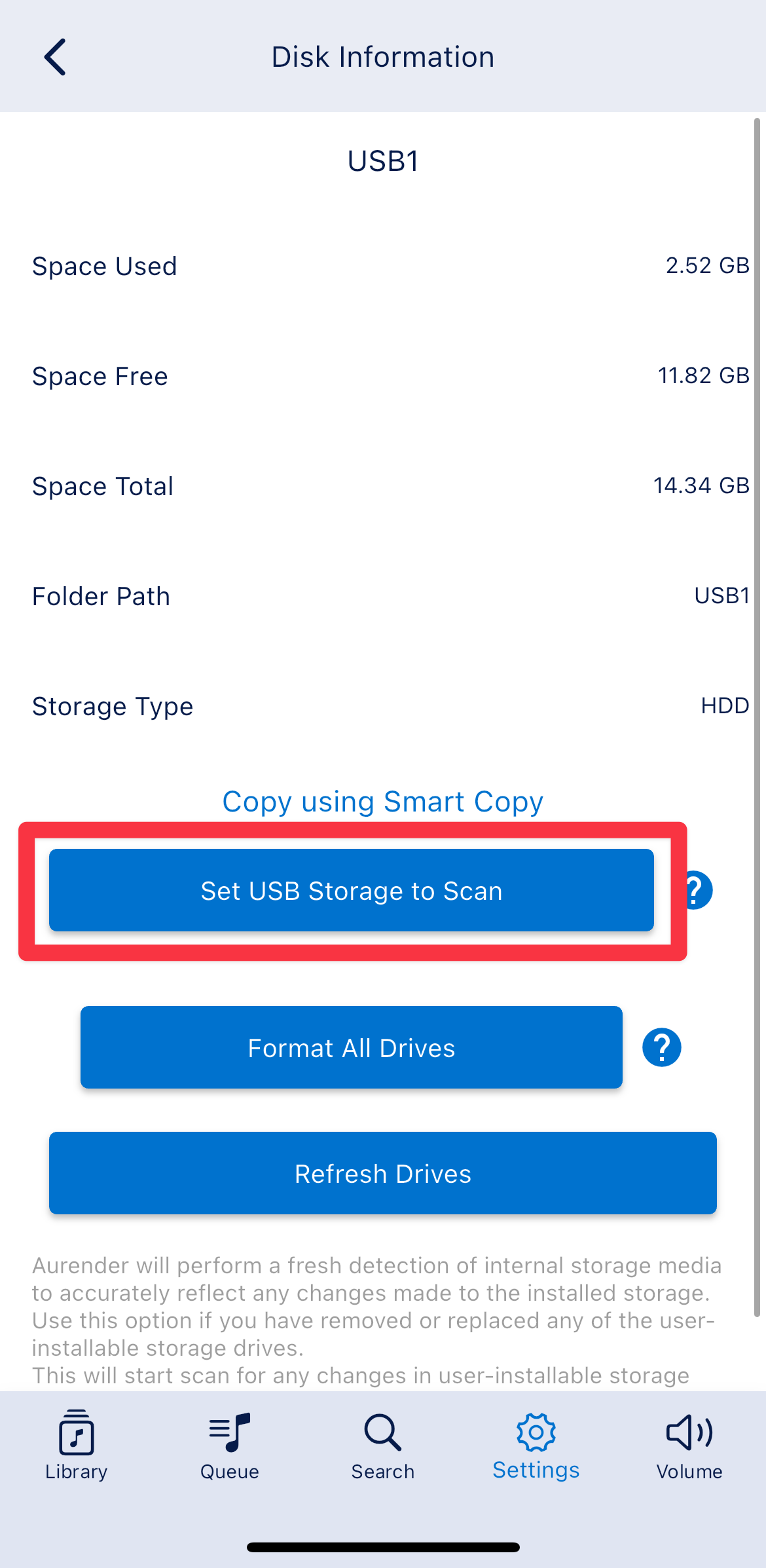Tap the Queue note icon
The height and width of the screenshot is (1568, 766).
tap(230, 1432)
